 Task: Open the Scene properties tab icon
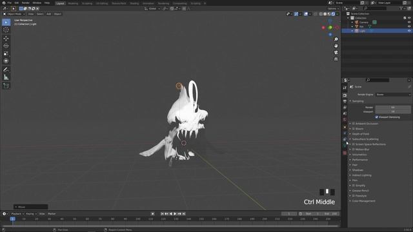pyautogui.click(x=345, y=113)
